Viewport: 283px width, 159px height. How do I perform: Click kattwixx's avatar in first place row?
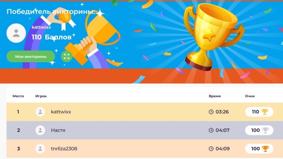coord(40,112)
